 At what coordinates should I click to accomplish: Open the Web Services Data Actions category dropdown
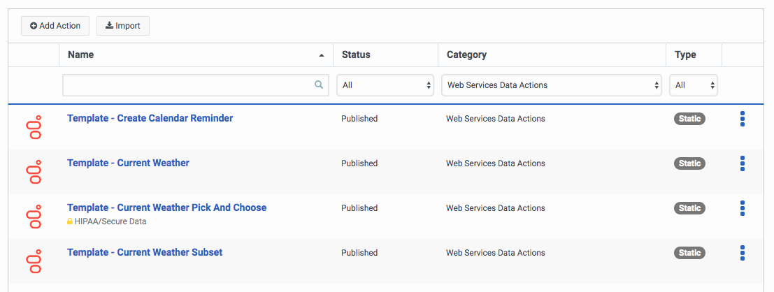(552, 85)
